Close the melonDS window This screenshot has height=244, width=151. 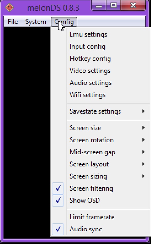[133, 5]
